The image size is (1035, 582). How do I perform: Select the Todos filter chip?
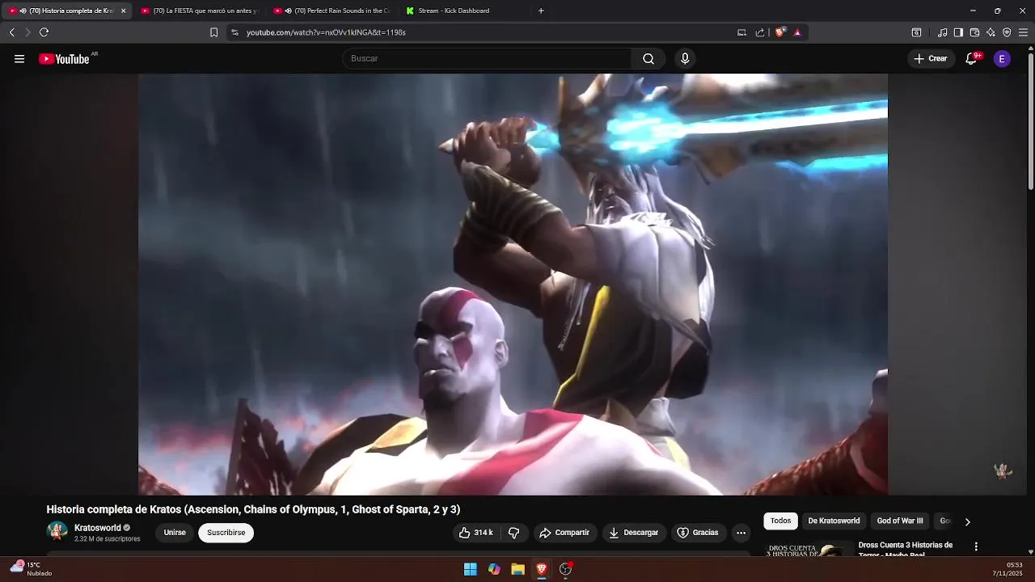coord(780,521)
